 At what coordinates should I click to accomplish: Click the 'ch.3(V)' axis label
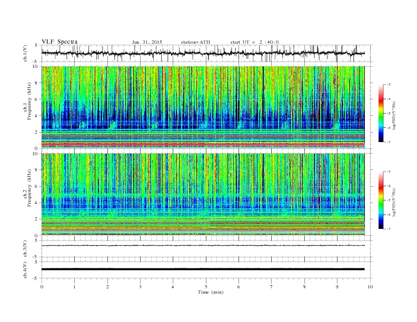(25, 249)
